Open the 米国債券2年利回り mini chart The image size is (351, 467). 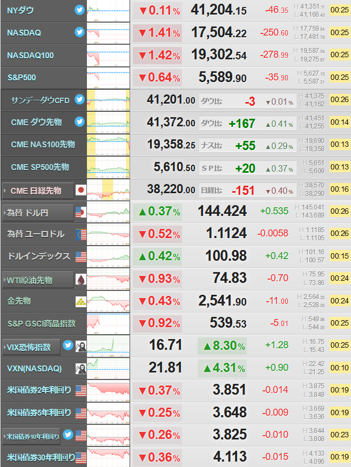108,390
